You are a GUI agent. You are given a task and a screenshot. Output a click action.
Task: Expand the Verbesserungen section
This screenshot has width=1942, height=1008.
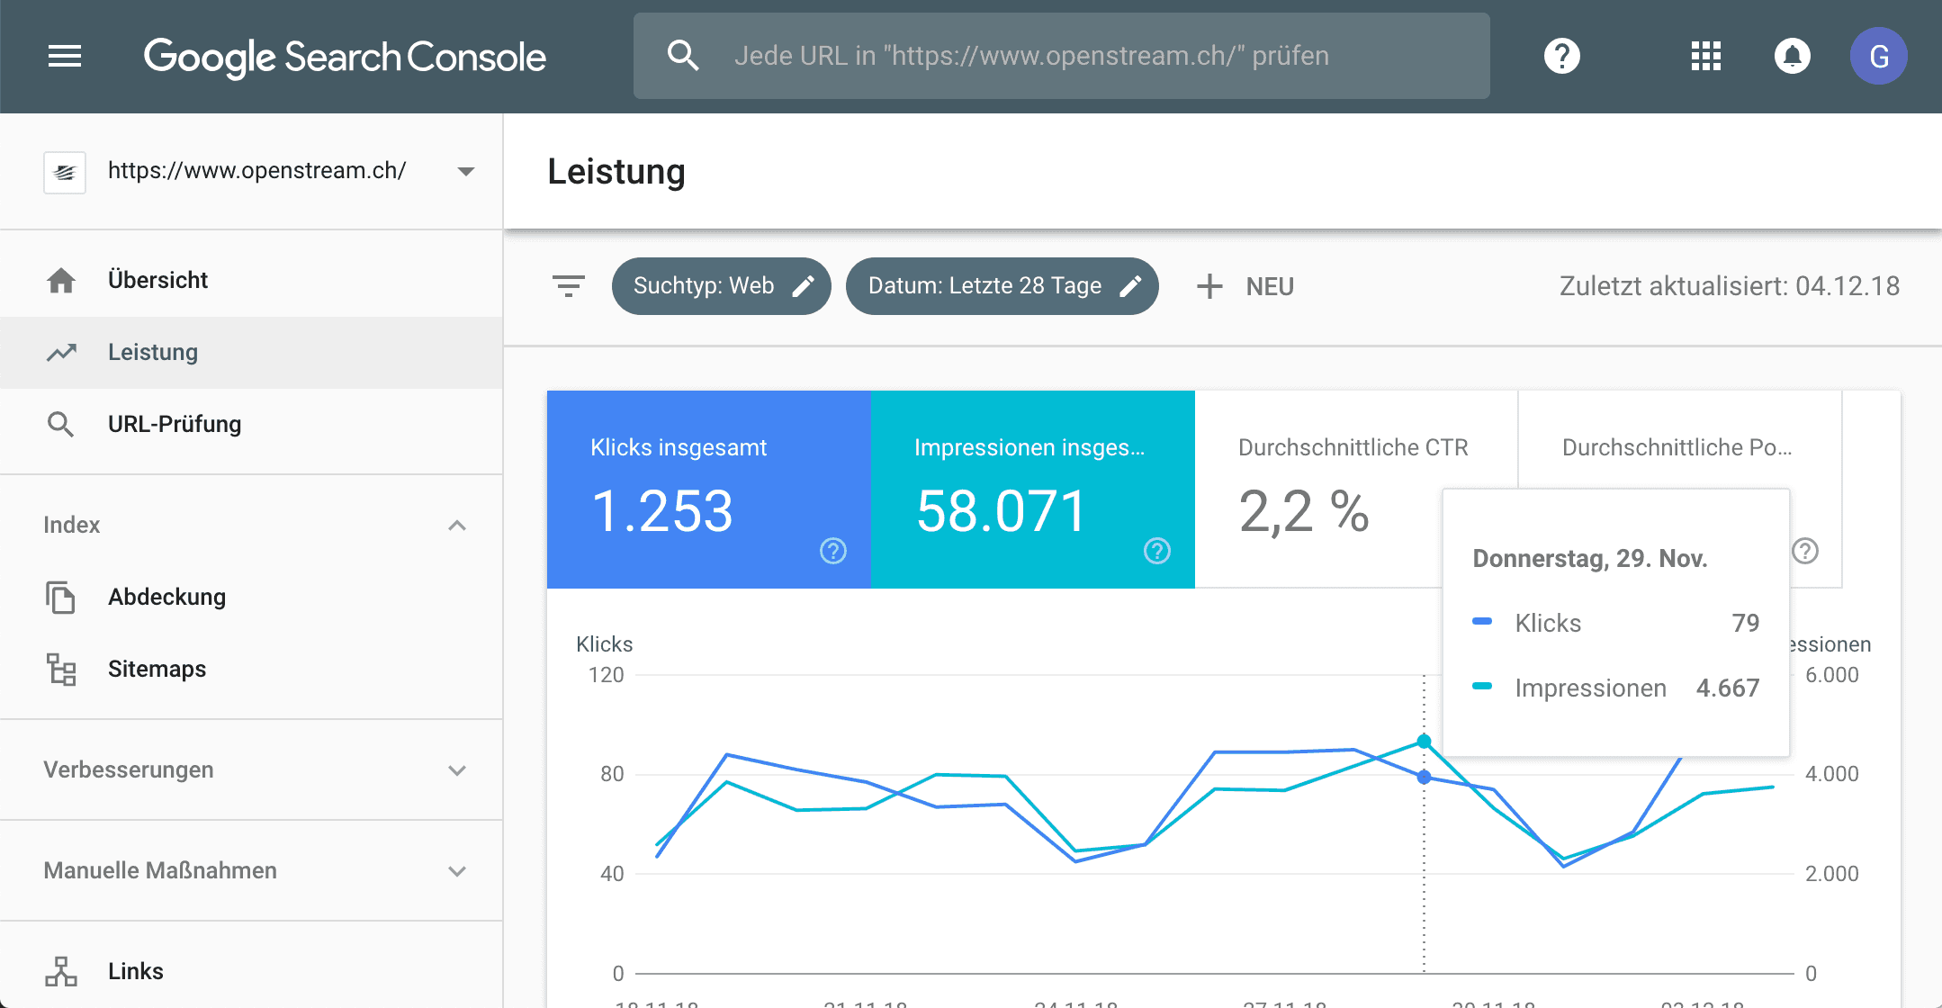click(457, 770)
